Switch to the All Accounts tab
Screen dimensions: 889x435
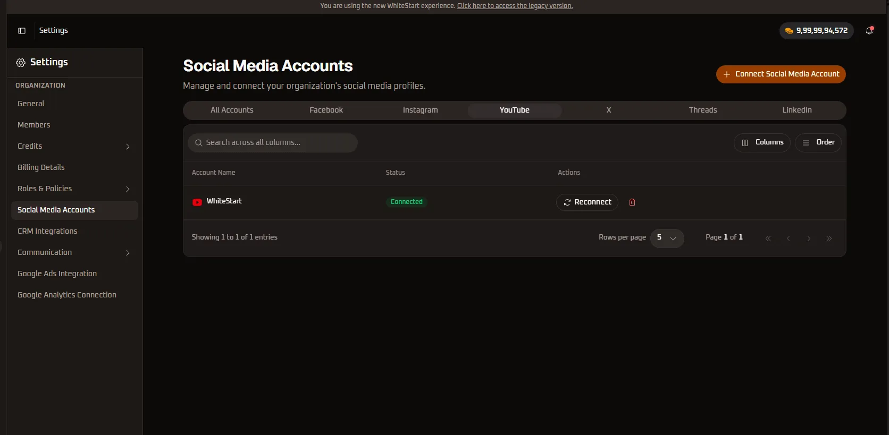[x=232, y=110]
